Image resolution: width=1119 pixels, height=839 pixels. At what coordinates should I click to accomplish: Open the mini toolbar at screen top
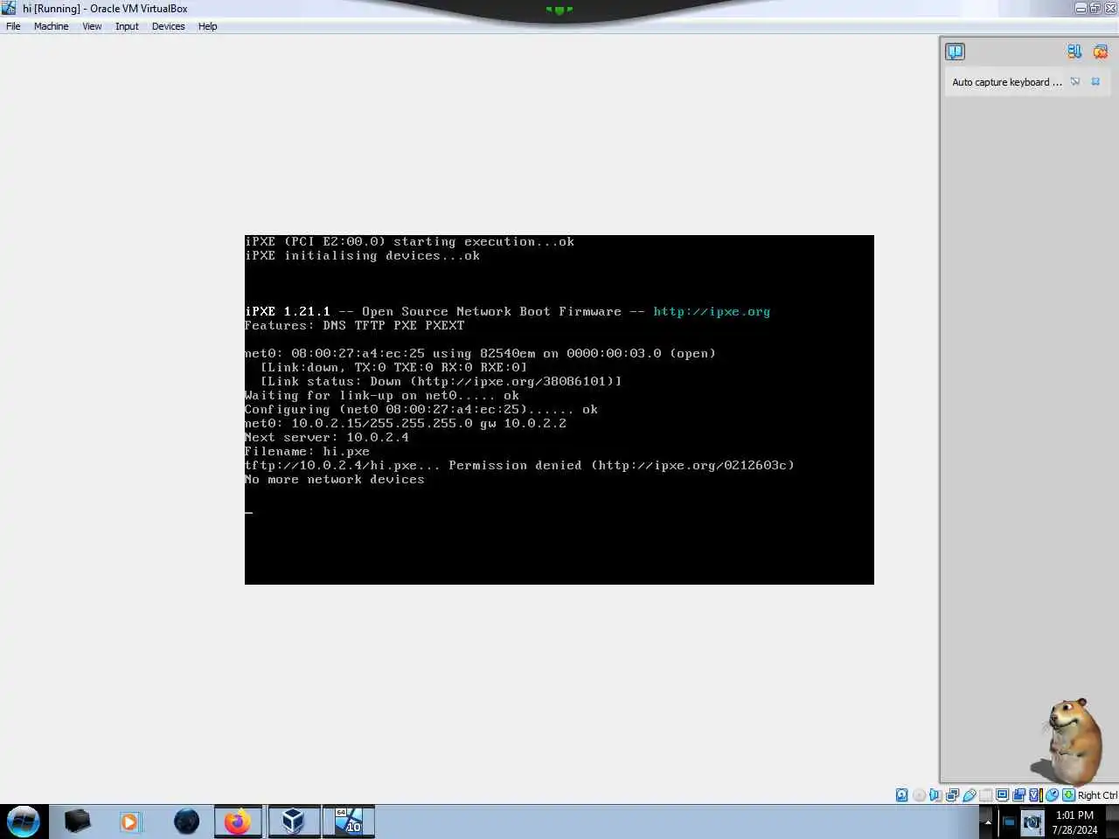[559, 10]
